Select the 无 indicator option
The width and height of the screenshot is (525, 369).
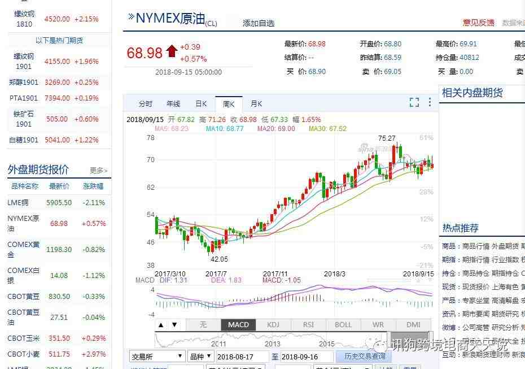click(203, 325)
